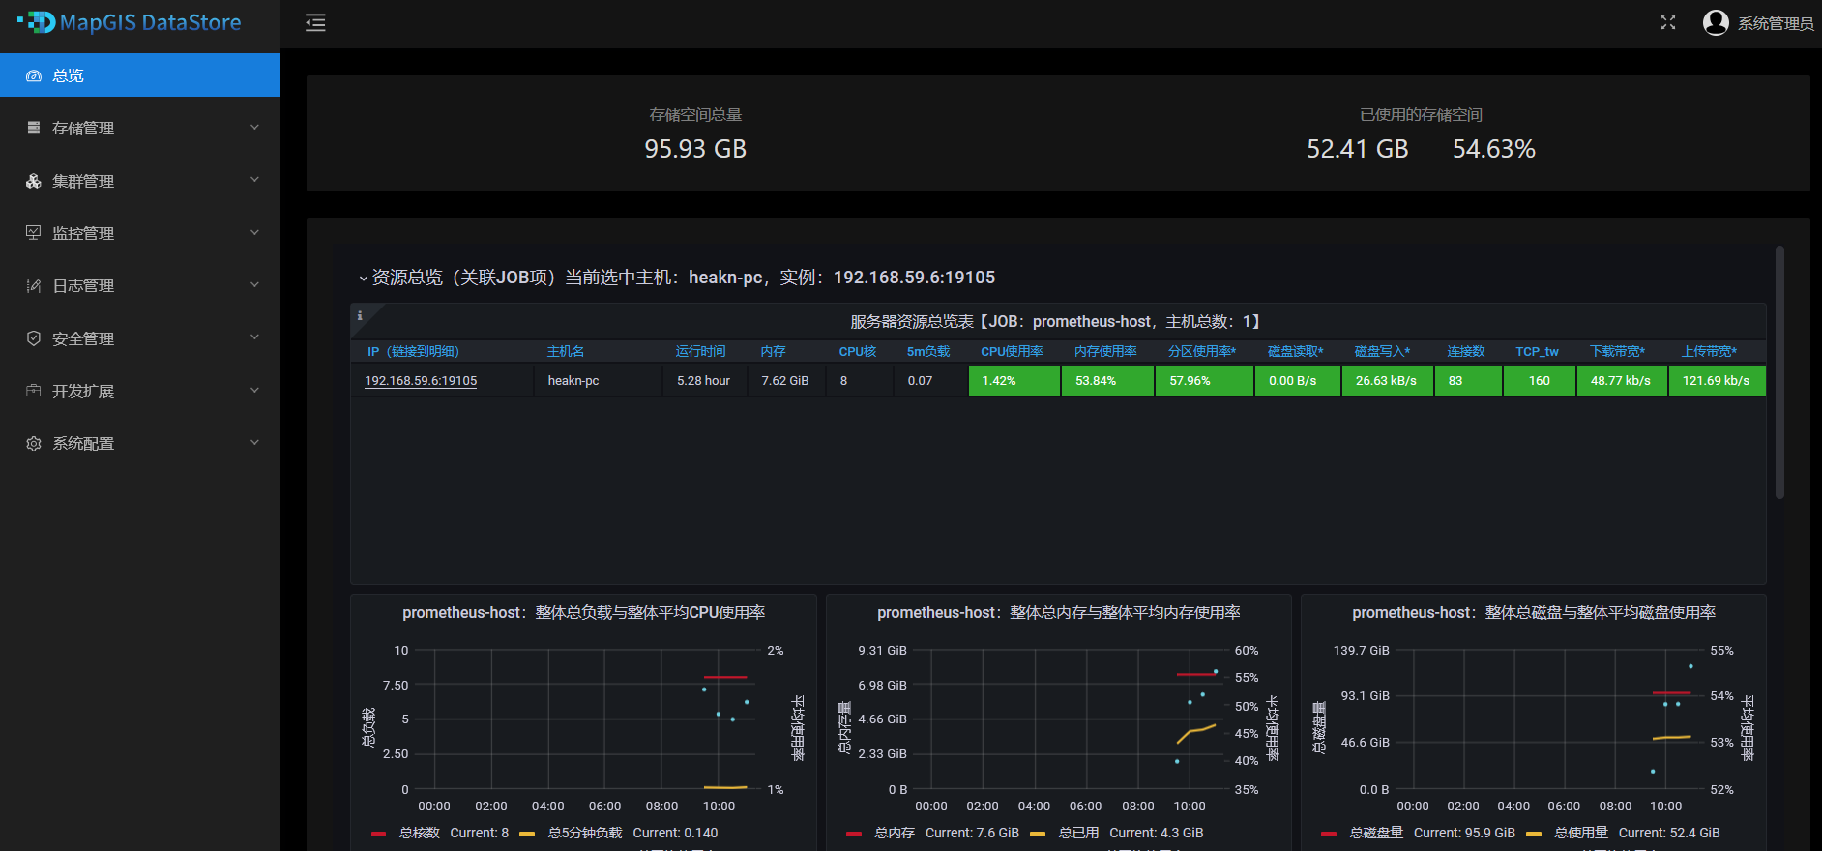Click the 总览 dashboard icon
Screen dimensions: 1822x851
(34, 75)
